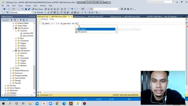Open the File menu

click(x=3, y=6)
